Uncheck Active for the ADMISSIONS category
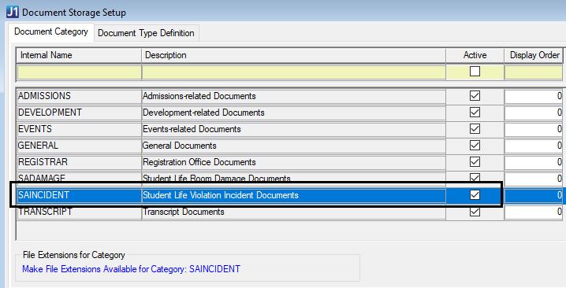Screen dimensions: 566x288 click(x=475, y=95)
